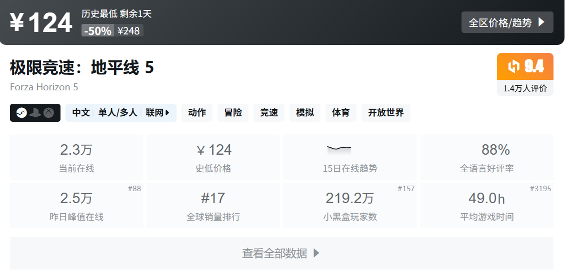Open the 体育 genre tag
This screenshot has width=569, height=274.
tap(341, 113)
